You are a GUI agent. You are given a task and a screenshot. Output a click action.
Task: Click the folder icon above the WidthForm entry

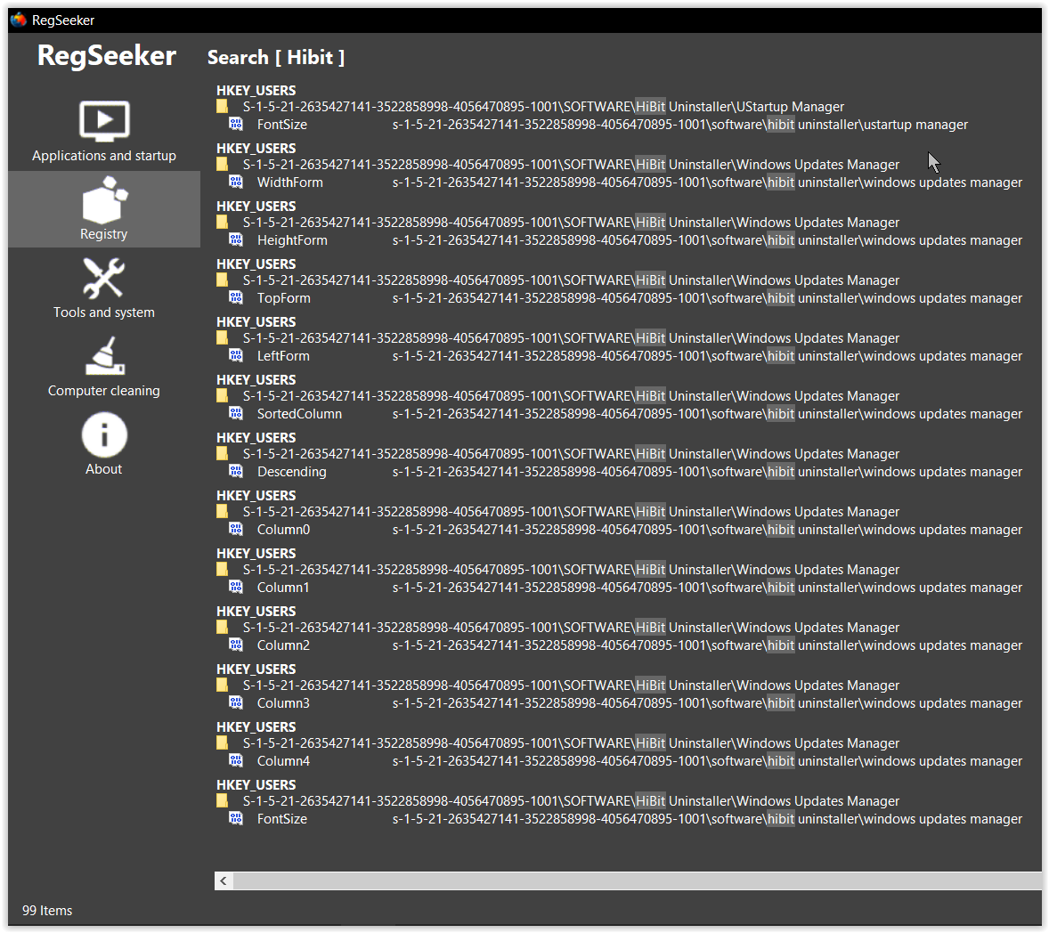pyautogui.click(x=222, y=164)
